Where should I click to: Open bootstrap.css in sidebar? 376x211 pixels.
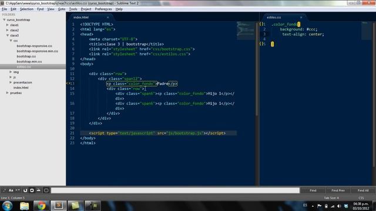26,56
